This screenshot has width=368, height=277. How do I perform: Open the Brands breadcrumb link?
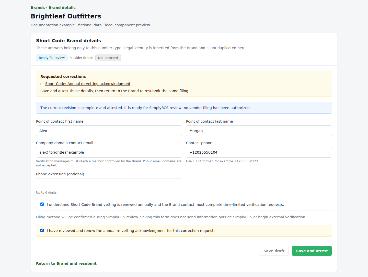coord(38,8)
